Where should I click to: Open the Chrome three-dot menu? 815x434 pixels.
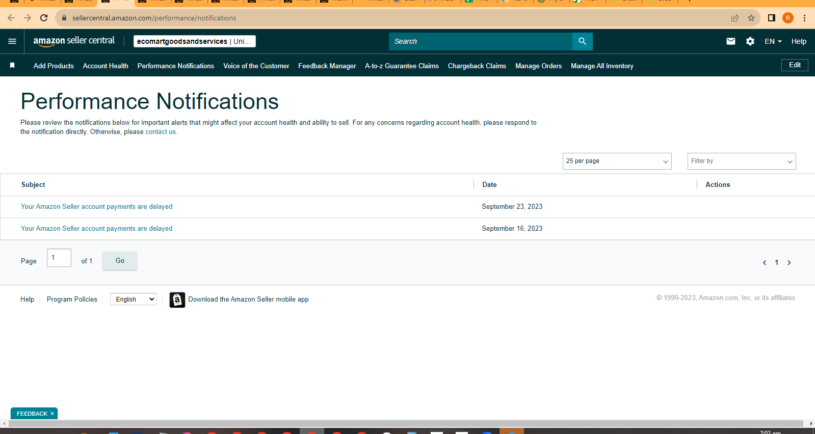805,18
